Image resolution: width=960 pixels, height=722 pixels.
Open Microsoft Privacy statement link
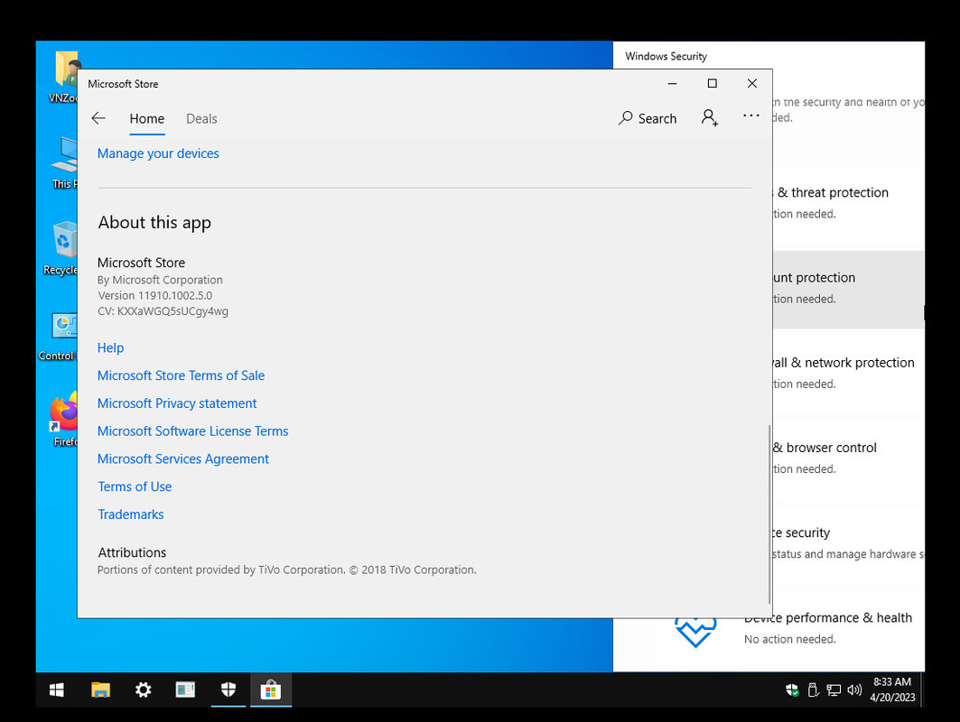tap(177, 403)
